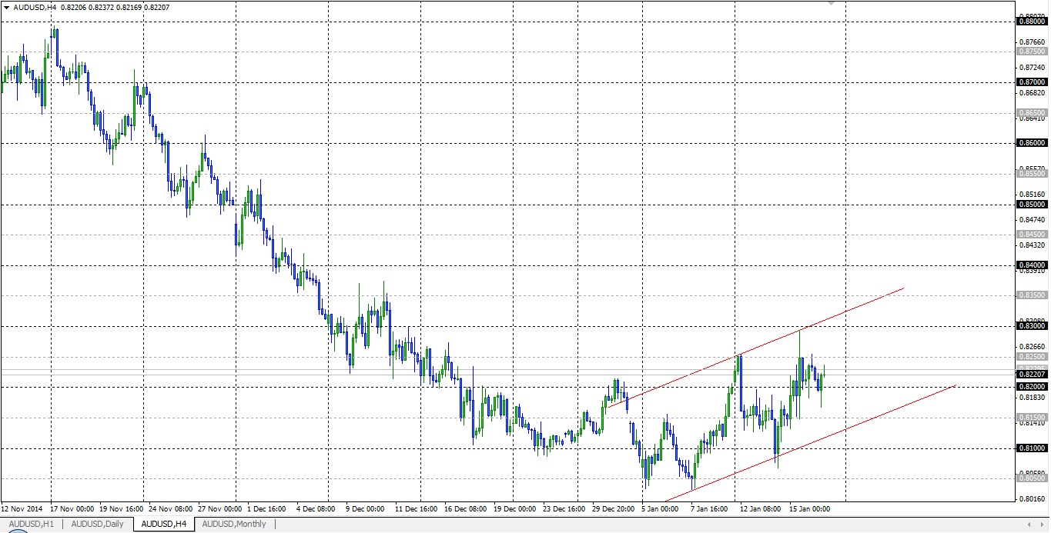Click the 0.86820 scale value

(1031, 92)
